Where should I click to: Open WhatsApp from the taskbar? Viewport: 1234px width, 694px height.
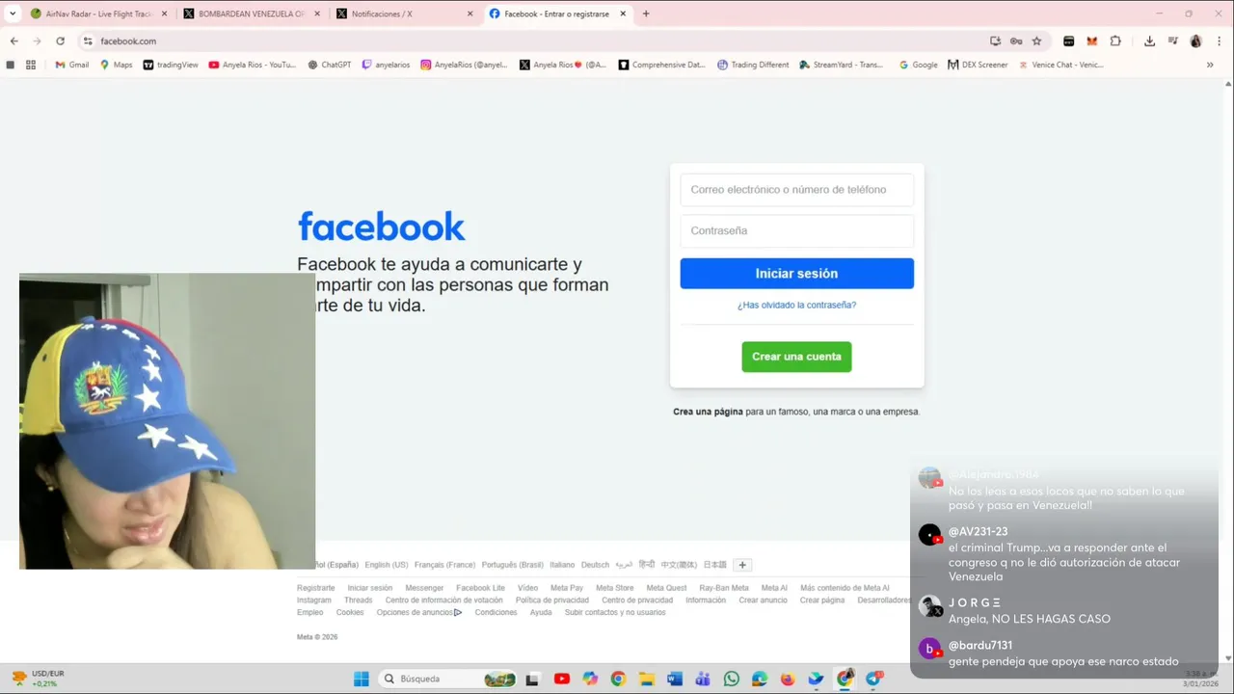point(731,679)
